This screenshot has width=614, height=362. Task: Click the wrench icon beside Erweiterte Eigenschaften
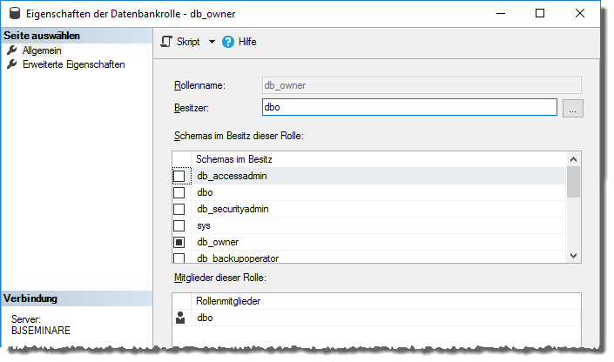(x=12, y=64)
